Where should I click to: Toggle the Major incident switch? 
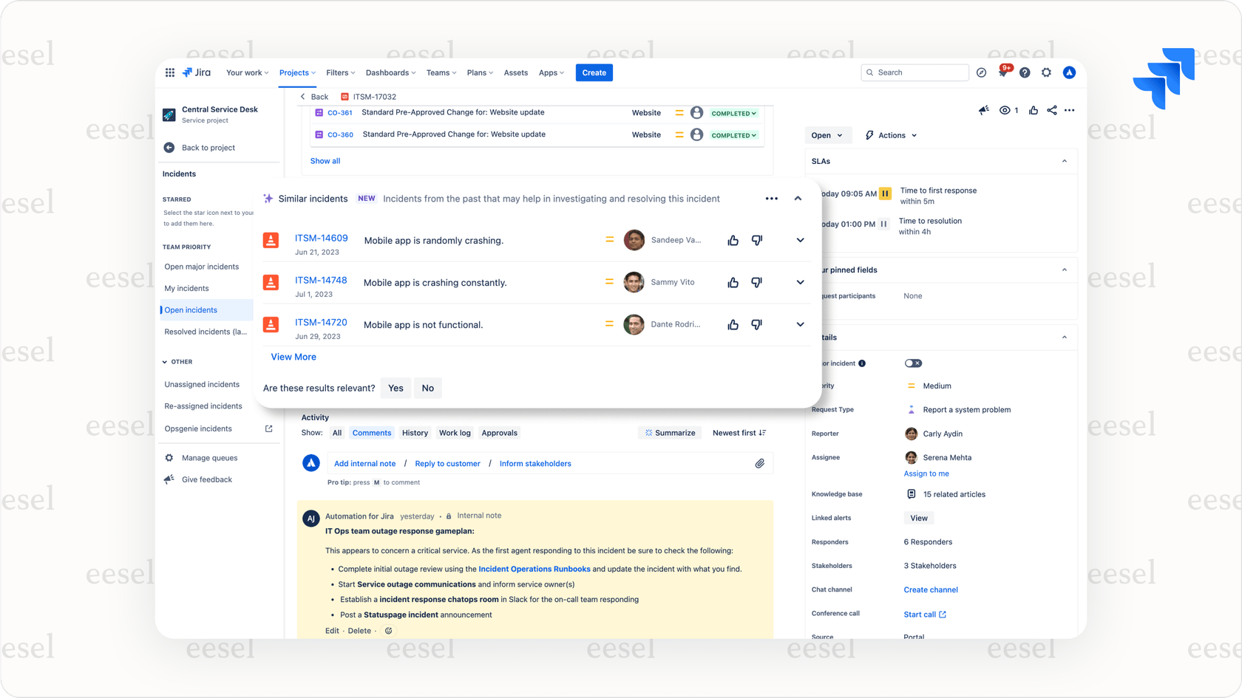[913, 363]
